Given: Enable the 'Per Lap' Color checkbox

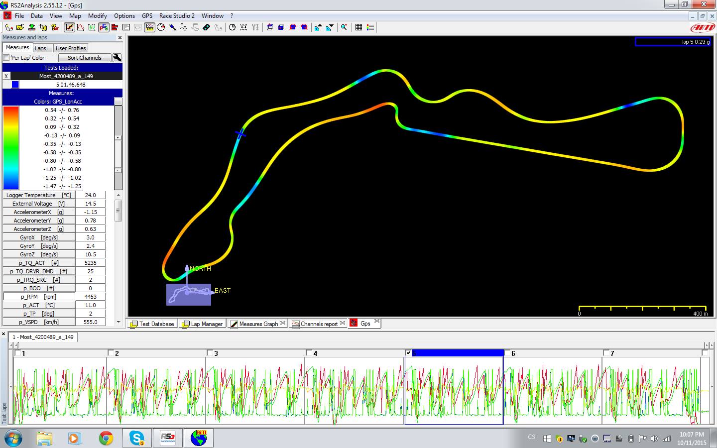Looking at the screenshot, I should click(6, 58).
